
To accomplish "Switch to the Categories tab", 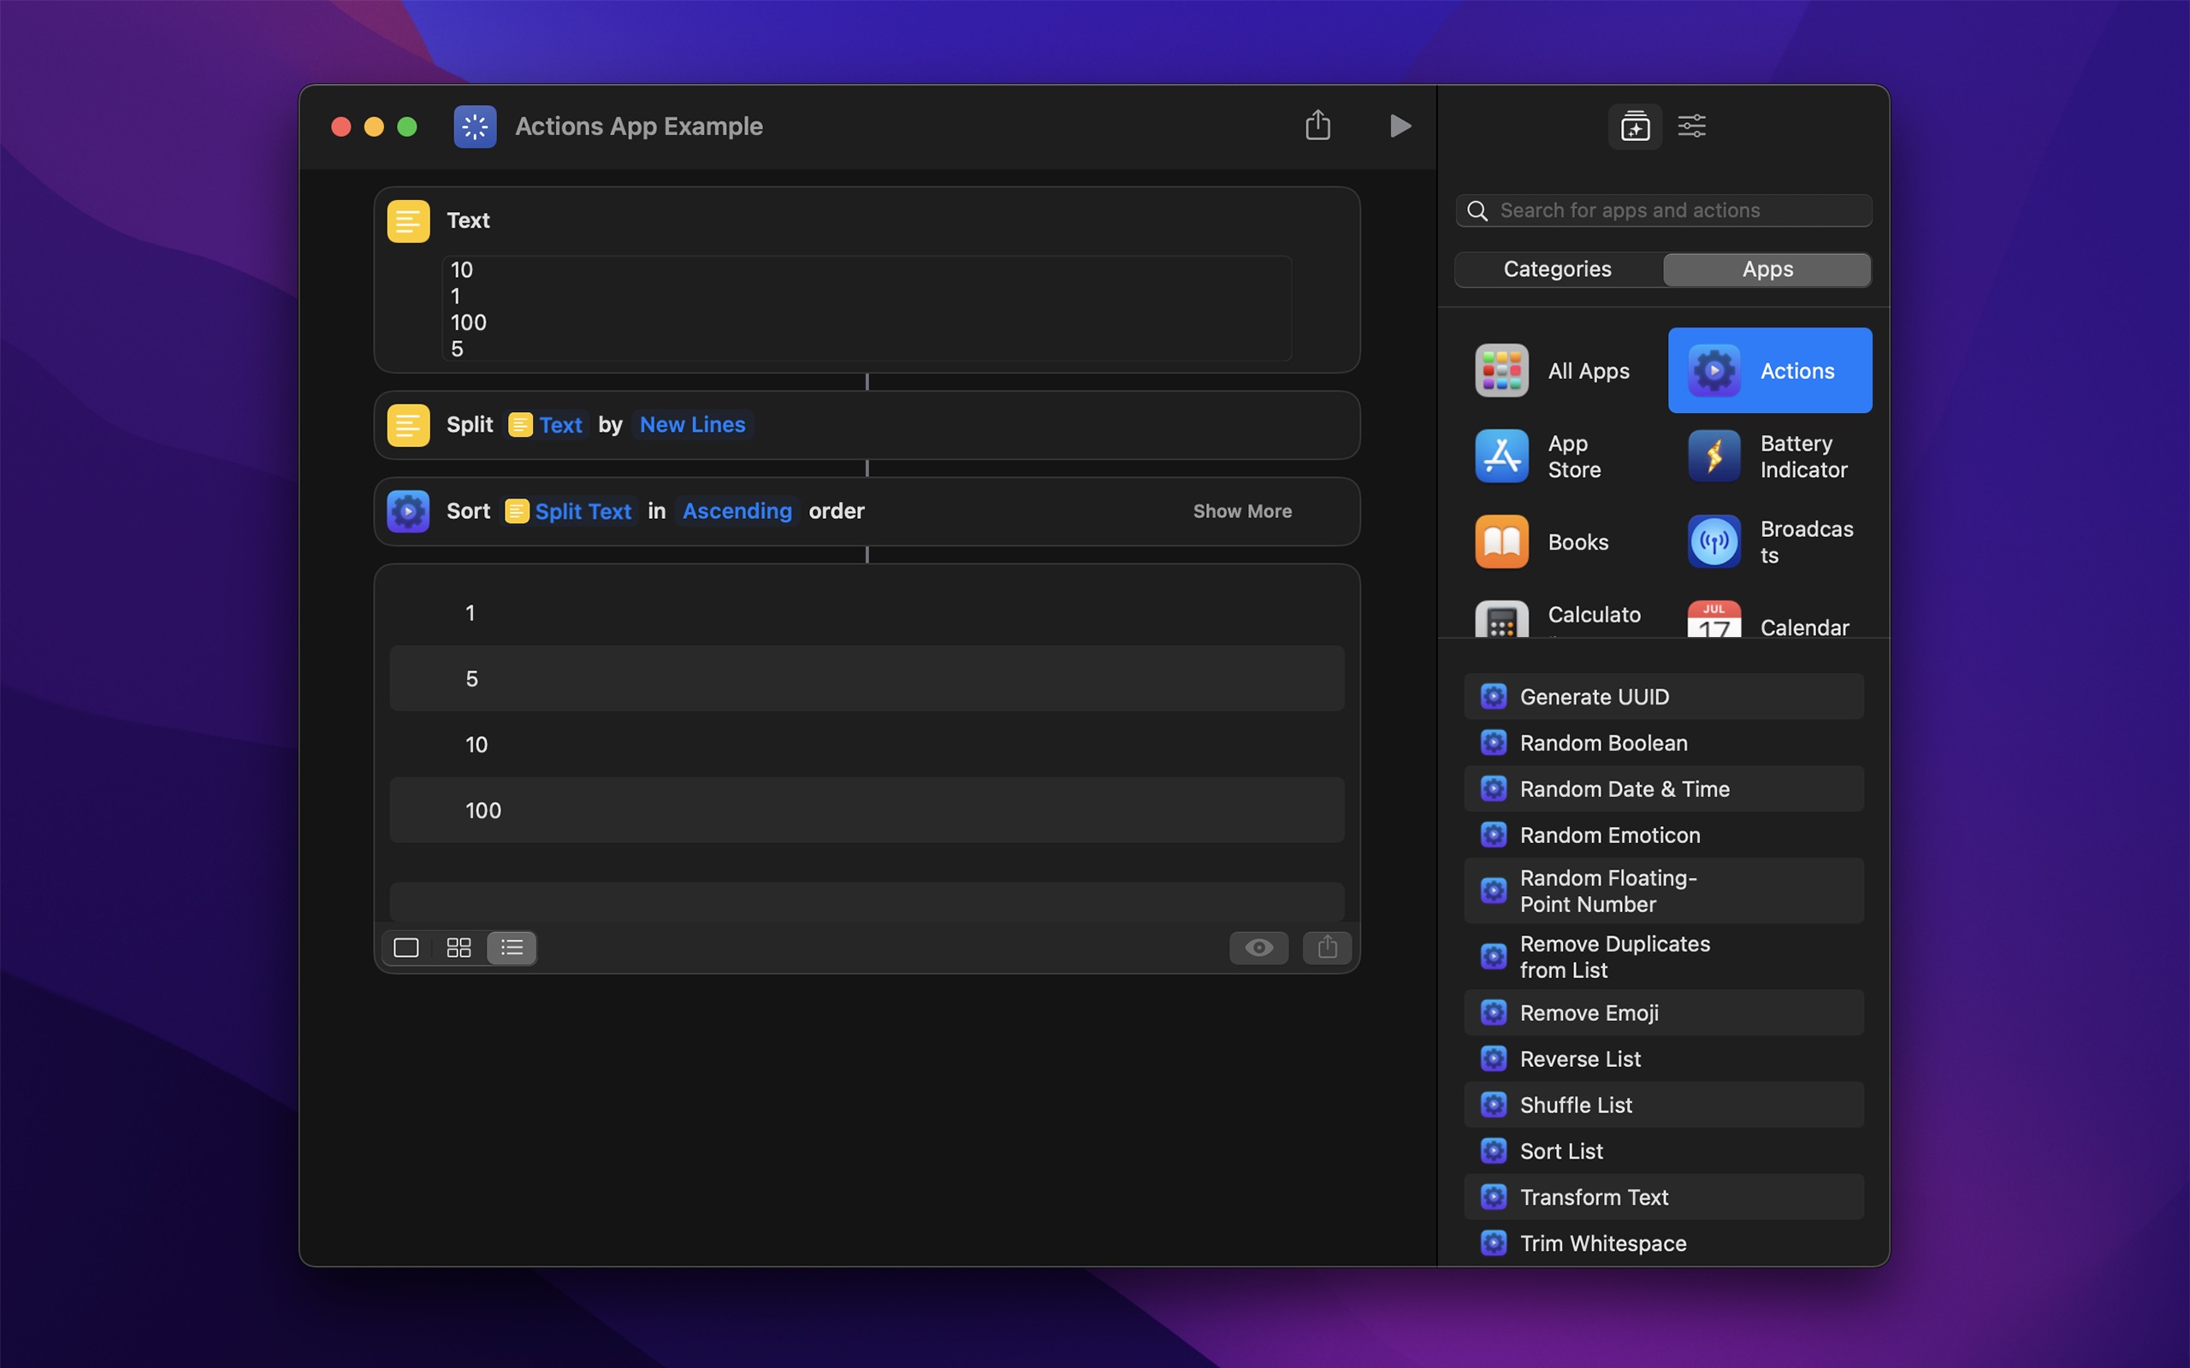I will pos(1557,268).
